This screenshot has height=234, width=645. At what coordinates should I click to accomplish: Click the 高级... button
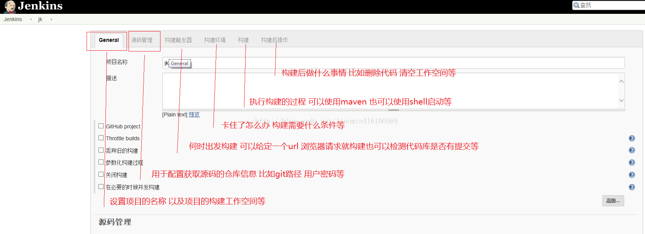[613, 201]
